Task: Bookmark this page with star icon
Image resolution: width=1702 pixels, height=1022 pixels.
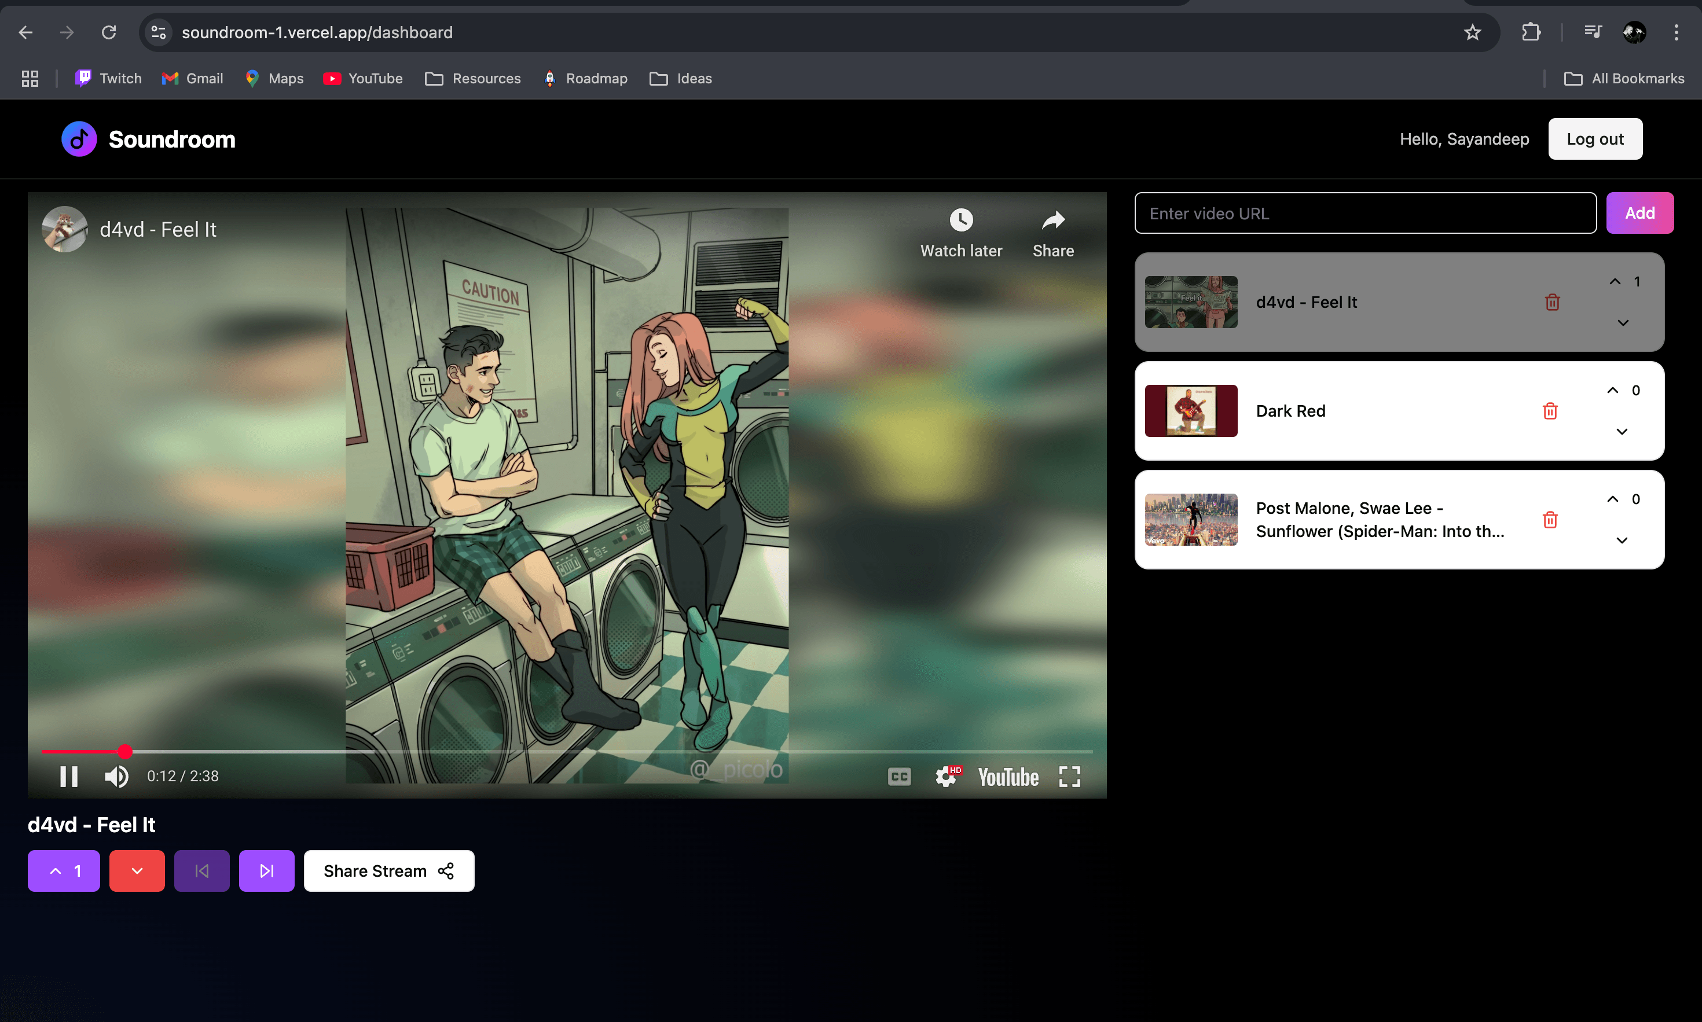Action: (x=1472, y=32)
